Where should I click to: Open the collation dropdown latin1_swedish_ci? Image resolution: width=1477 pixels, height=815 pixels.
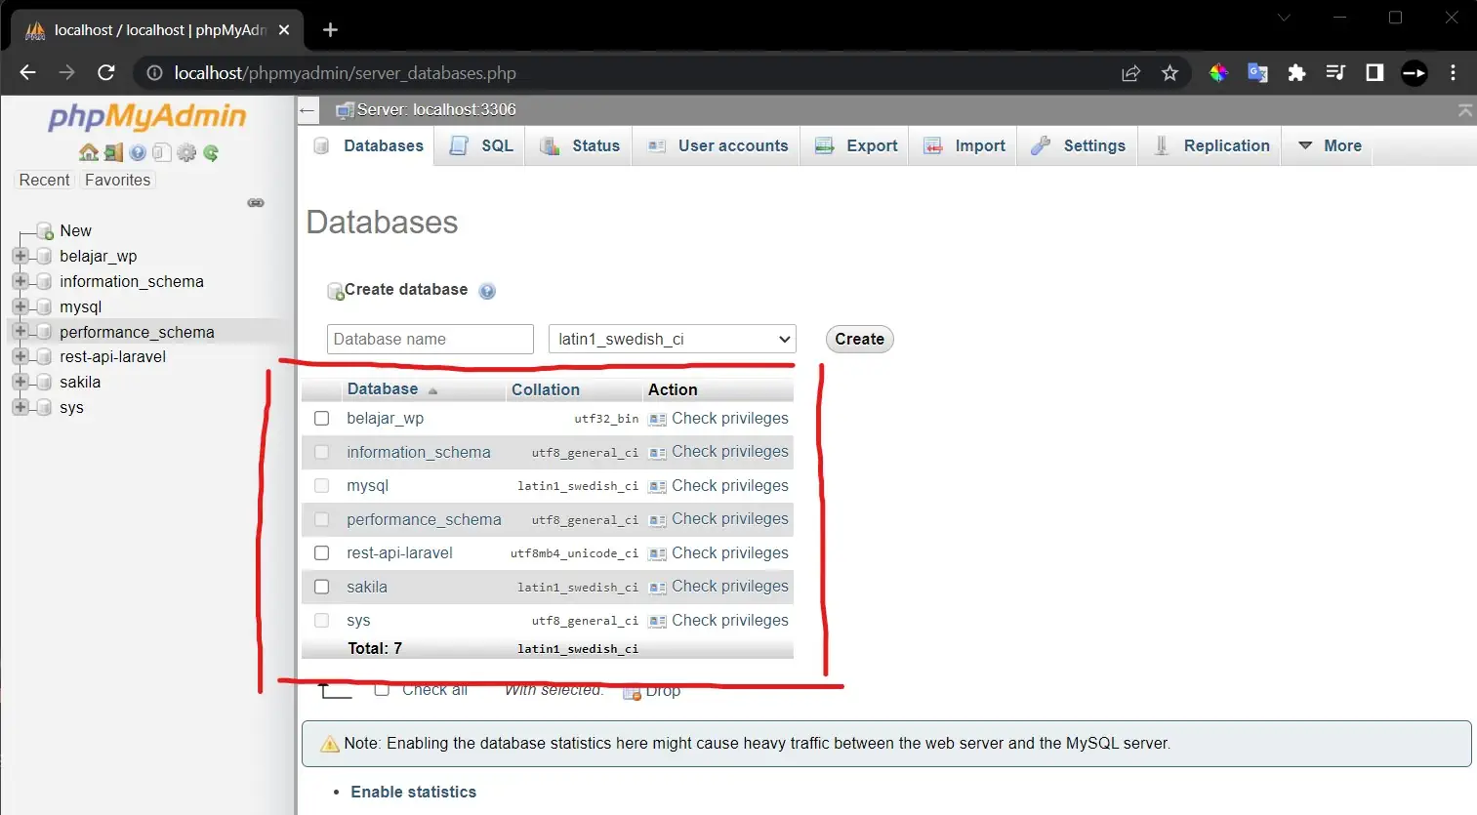click(x=673, y=339)
